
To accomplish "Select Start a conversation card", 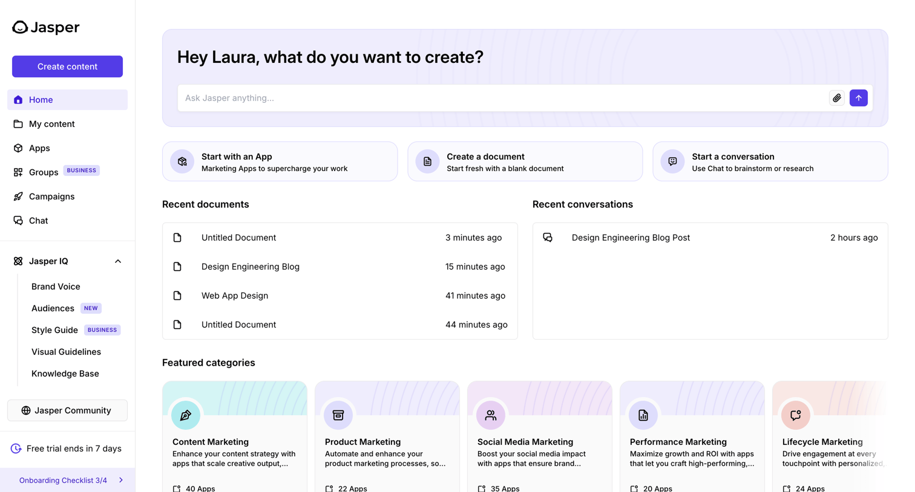I will [770, 161].
